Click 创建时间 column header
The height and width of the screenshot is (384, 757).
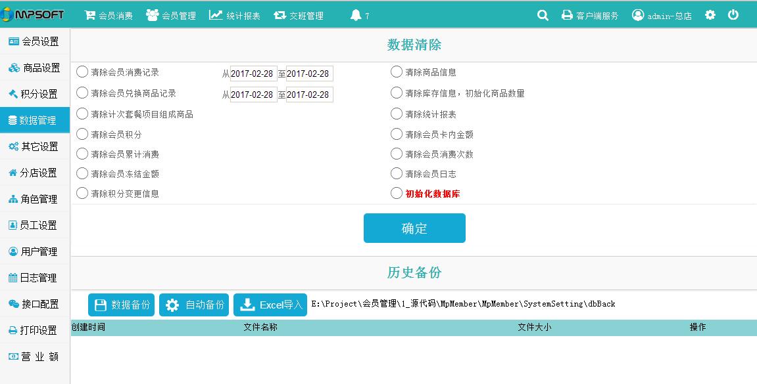(88, 327)
